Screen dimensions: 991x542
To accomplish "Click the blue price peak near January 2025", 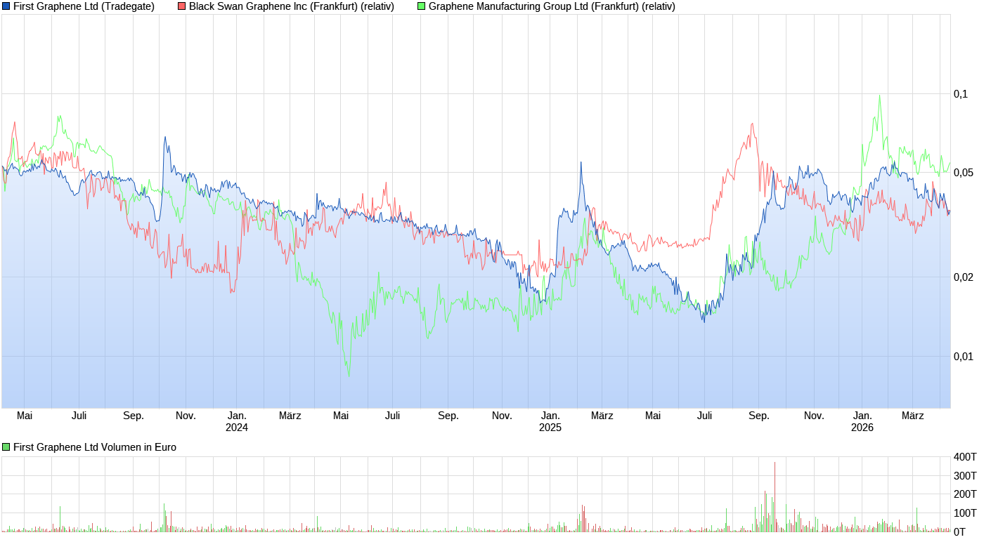I will 581,163.
